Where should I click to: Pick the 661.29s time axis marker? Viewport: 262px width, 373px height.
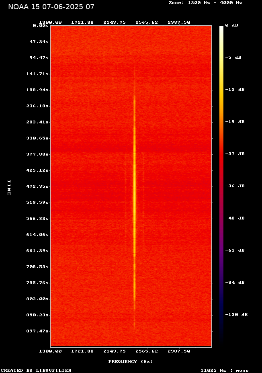(39, 251)
